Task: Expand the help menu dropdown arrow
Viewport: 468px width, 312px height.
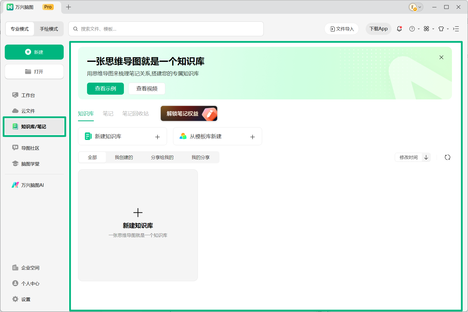Action: point(419,29)
